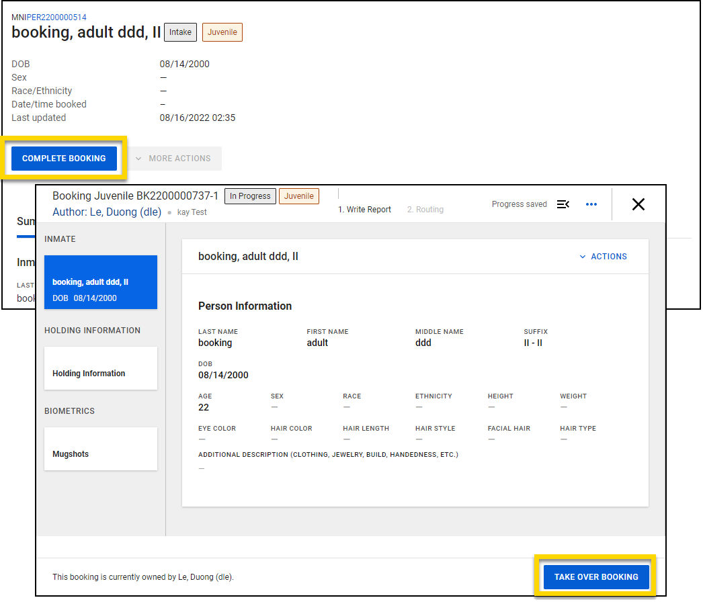Open the three-dot more options menu
The height and width of the screenshot is (602, 703).
click(x=591, y=204)
